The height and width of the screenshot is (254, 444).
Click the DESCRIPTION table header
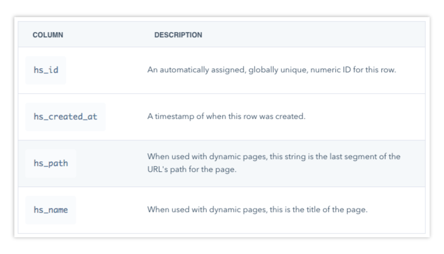pos(178,35)
